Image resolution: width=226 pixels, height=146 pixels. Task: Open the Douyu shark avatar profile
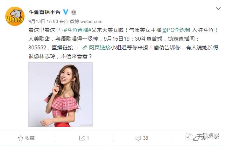coord(15,16)
